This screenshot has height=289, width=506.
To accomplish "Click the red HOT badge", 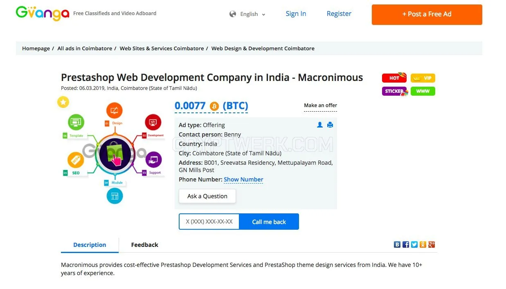I will 394,78.
